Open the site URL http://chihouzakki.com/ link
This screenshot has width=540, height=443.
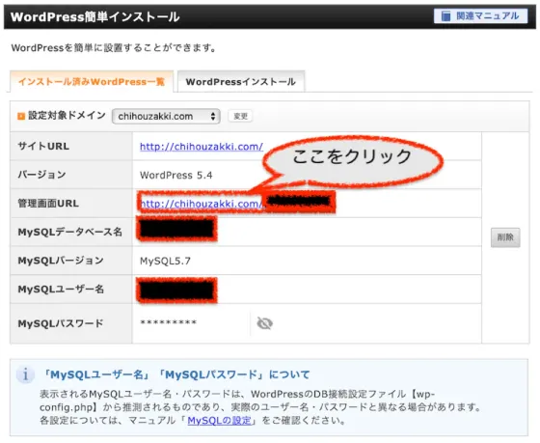coord(202,147)
